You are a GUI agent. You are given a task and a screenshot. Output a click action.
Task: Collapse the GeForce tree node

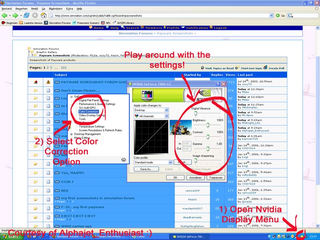coord(72,96)
